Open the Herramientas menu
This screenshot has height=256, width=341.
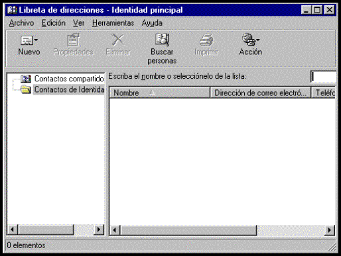point(113,23)
